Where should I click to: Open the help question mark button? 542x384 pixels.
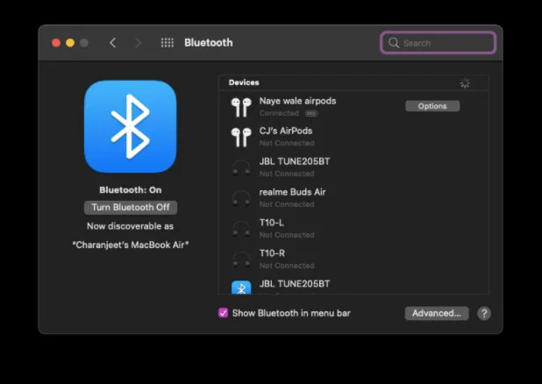tap(483, 313)
